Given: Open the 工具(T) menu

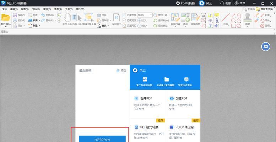Looking at the screenshot, I should point(69,9).
